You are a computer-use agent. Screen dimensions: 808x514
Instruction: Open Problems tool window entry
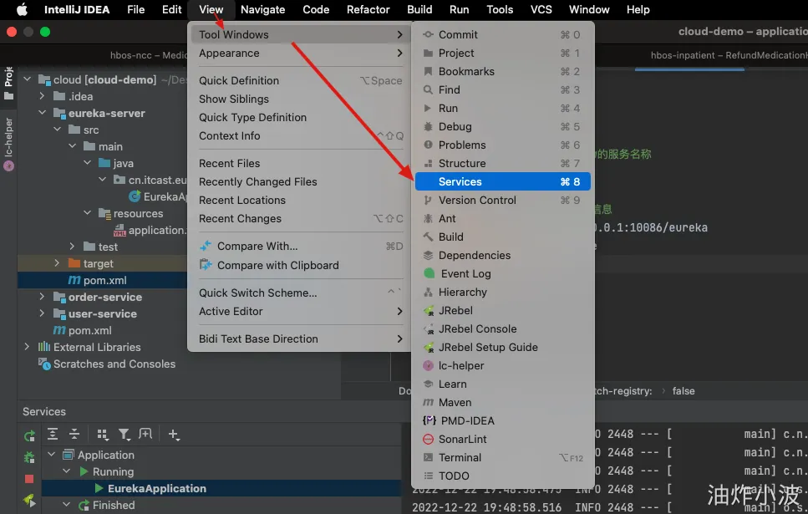click(x=502, y=145)
